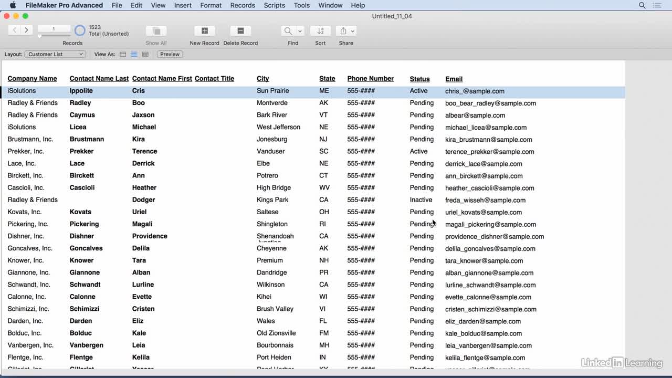Viewport: 672px width, 378px height.
Task: Click first name Providence
Action: pos(150,236)
